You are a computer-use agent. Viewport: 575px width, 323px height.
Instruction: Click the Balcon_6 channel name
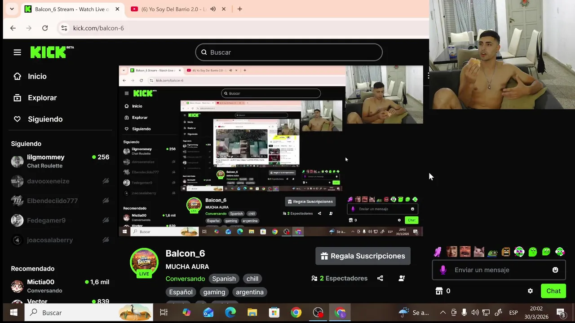185,253
